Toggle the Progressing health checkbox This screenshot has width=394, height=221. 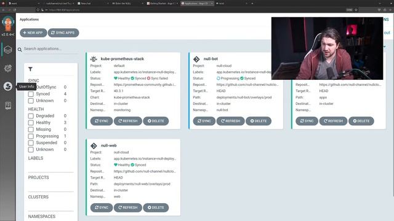click(31, 136)
